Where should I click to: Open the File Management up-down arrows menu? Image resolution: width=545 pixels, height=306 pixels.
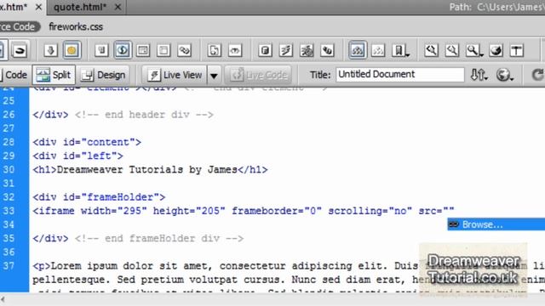[x=479, y=75]
